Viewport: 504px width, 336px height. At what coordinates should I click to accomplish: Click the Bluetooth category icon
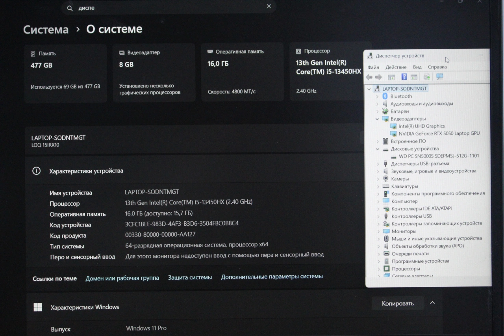(x=385, y=96)
